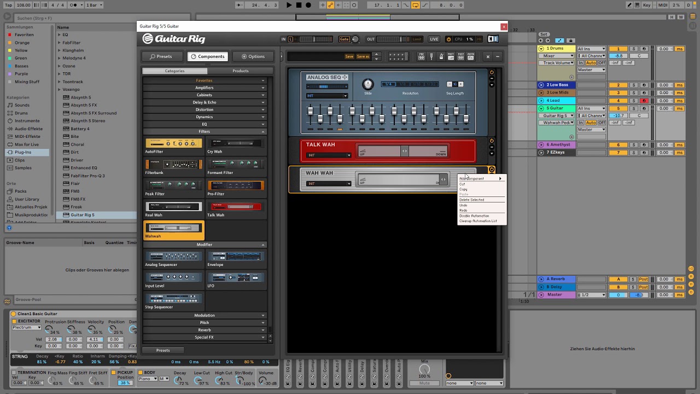Toggle Guitar Rig main power button

[449, 39]
